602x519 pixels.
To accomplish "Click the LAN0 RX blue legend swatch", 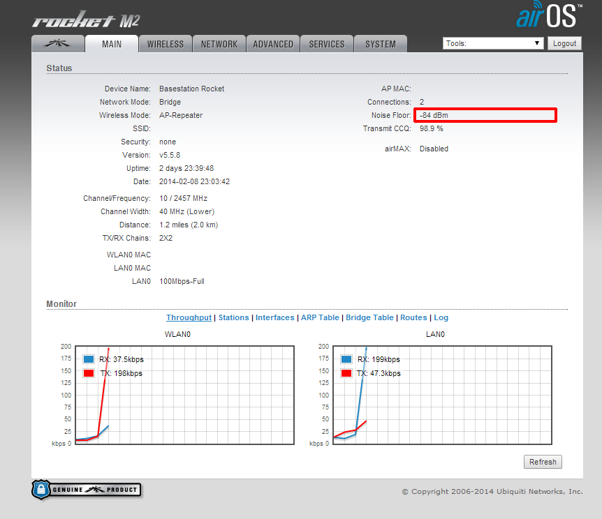I will click(346, 359).
